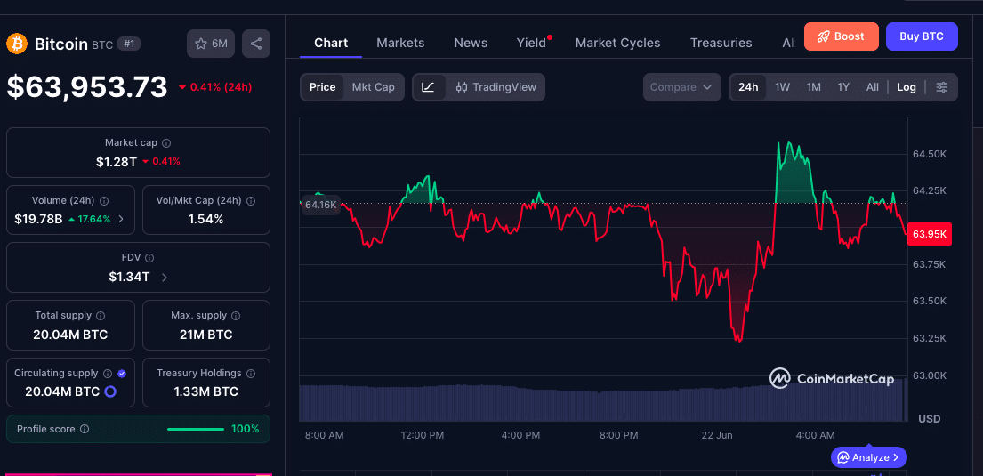Click the circulating supply progress ring icon
Screen dimensions: 983x476
[x=109, y=392]
